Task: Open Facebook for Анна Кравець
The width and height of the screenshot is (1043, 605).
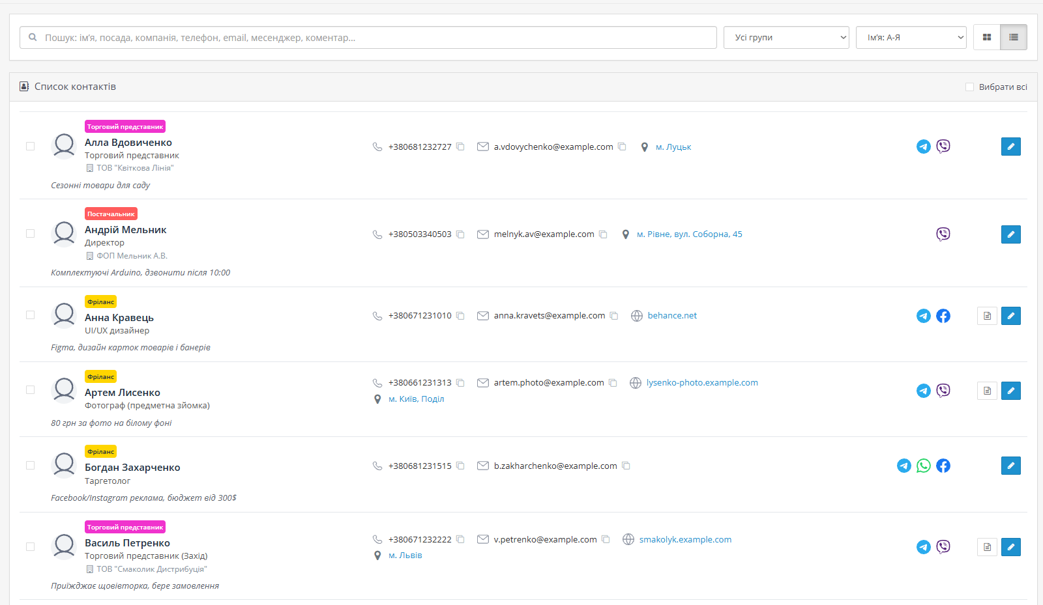Action: coord(943,316)
